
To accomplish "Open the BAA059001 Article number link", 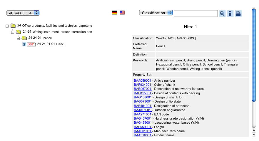I will click(143, 80).
